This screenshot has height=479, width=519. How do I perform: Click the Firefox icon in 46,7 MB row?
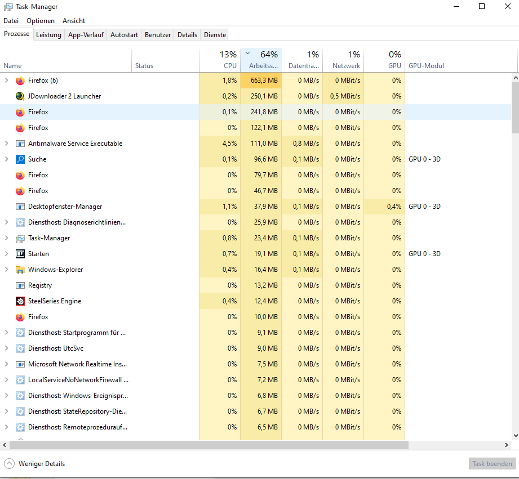[20, 191]
